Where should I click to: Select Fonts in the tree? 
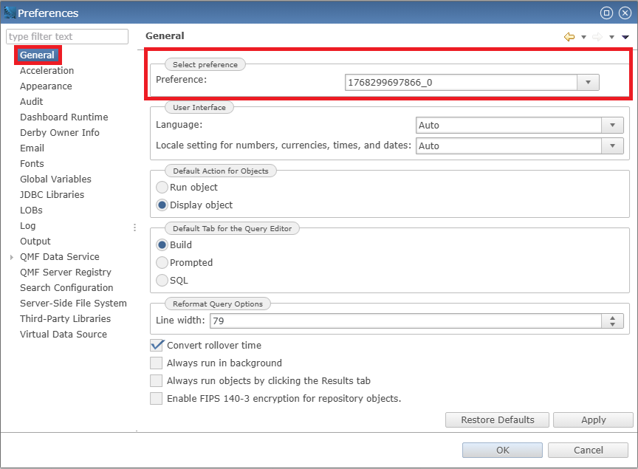tap(32, 164)
